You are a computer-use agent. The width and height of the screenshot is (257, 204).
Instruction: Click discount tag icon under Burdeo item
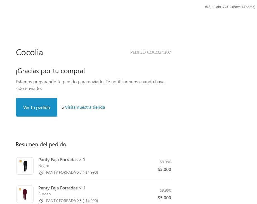[x=41, y=201]
